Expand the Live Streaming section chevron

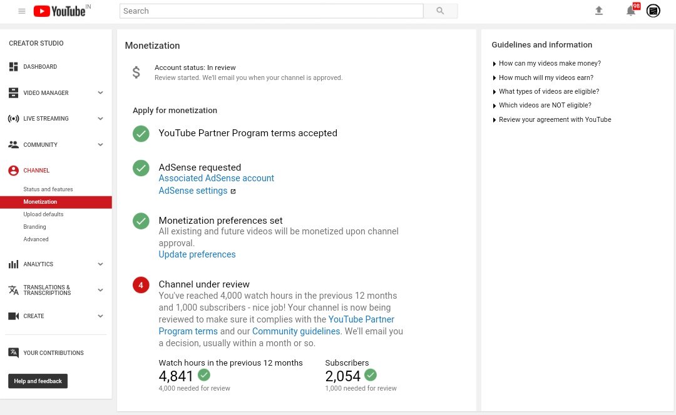tap(100, 118)
